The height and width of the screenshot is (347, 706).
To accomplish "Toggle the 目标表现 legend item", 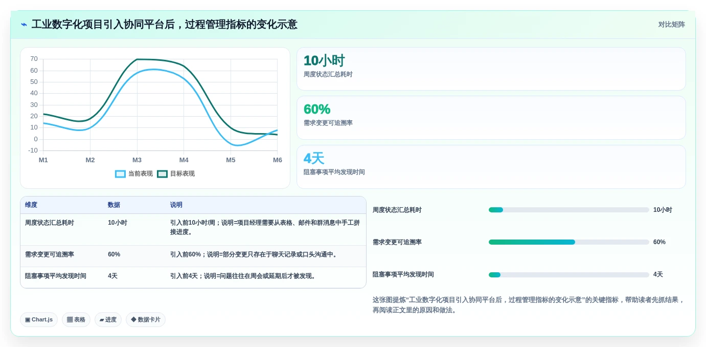I will point(176,174).
